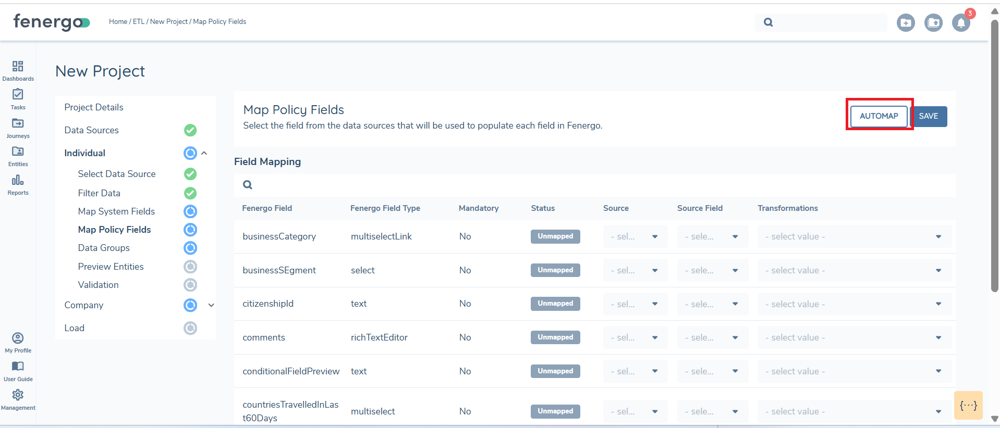Select the Data Groups step
The image size is (1000, 428).
(x=104, y=248)
